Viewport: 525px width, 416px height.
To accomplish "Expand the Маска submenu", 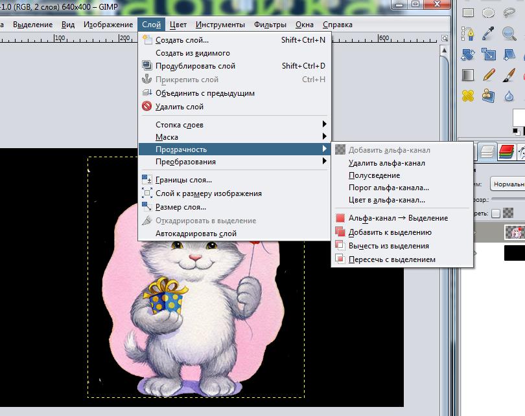I will pos(235,137).
